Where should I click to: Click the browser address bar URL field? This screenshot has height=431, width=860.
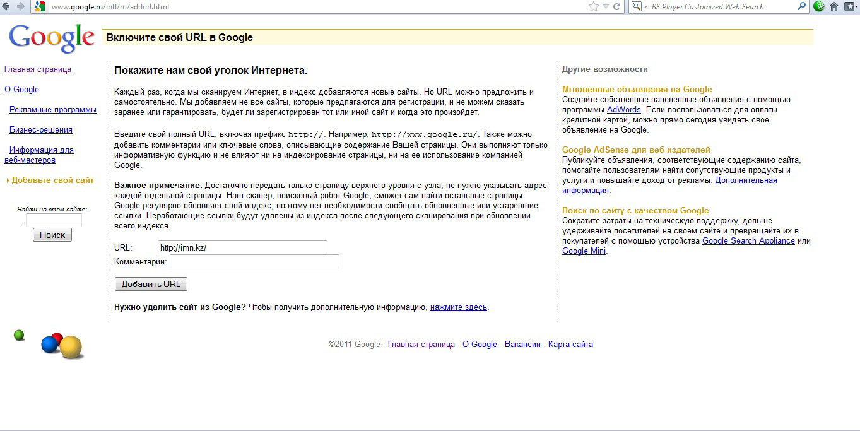[x=315, y=7]
